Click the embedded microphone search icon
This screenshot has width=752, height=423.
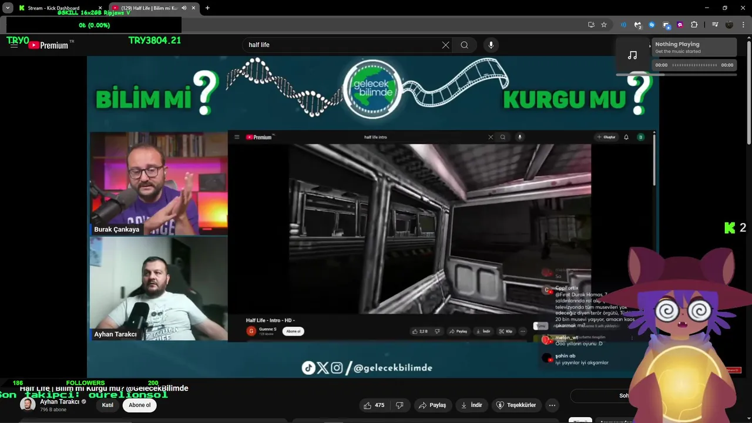[519, 137]
